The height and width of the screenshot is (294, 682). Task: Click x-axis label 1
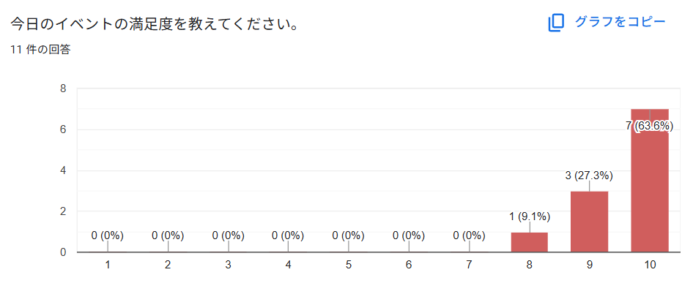(108, 265)
